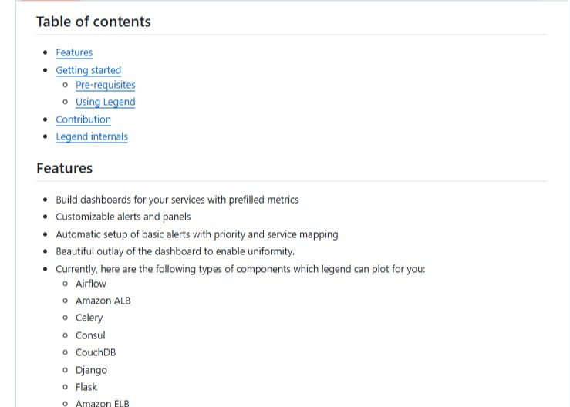The image size is (570, 407).
Task: Click the Airflow component list item
Action: pos(91,284)
